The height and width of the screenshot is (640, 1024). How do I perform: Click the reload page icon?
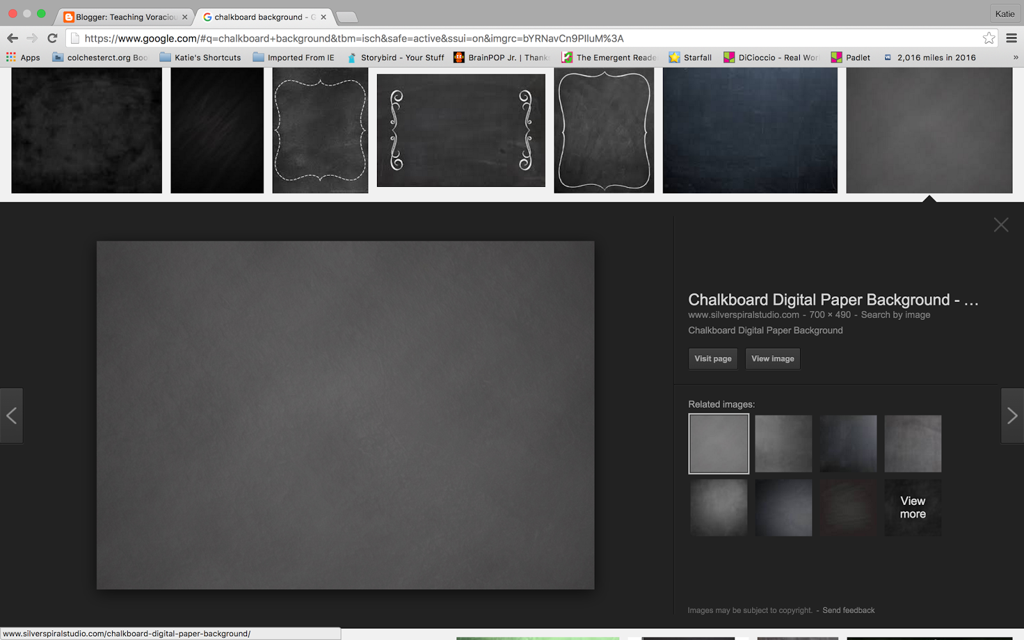[x=54, y=38]
